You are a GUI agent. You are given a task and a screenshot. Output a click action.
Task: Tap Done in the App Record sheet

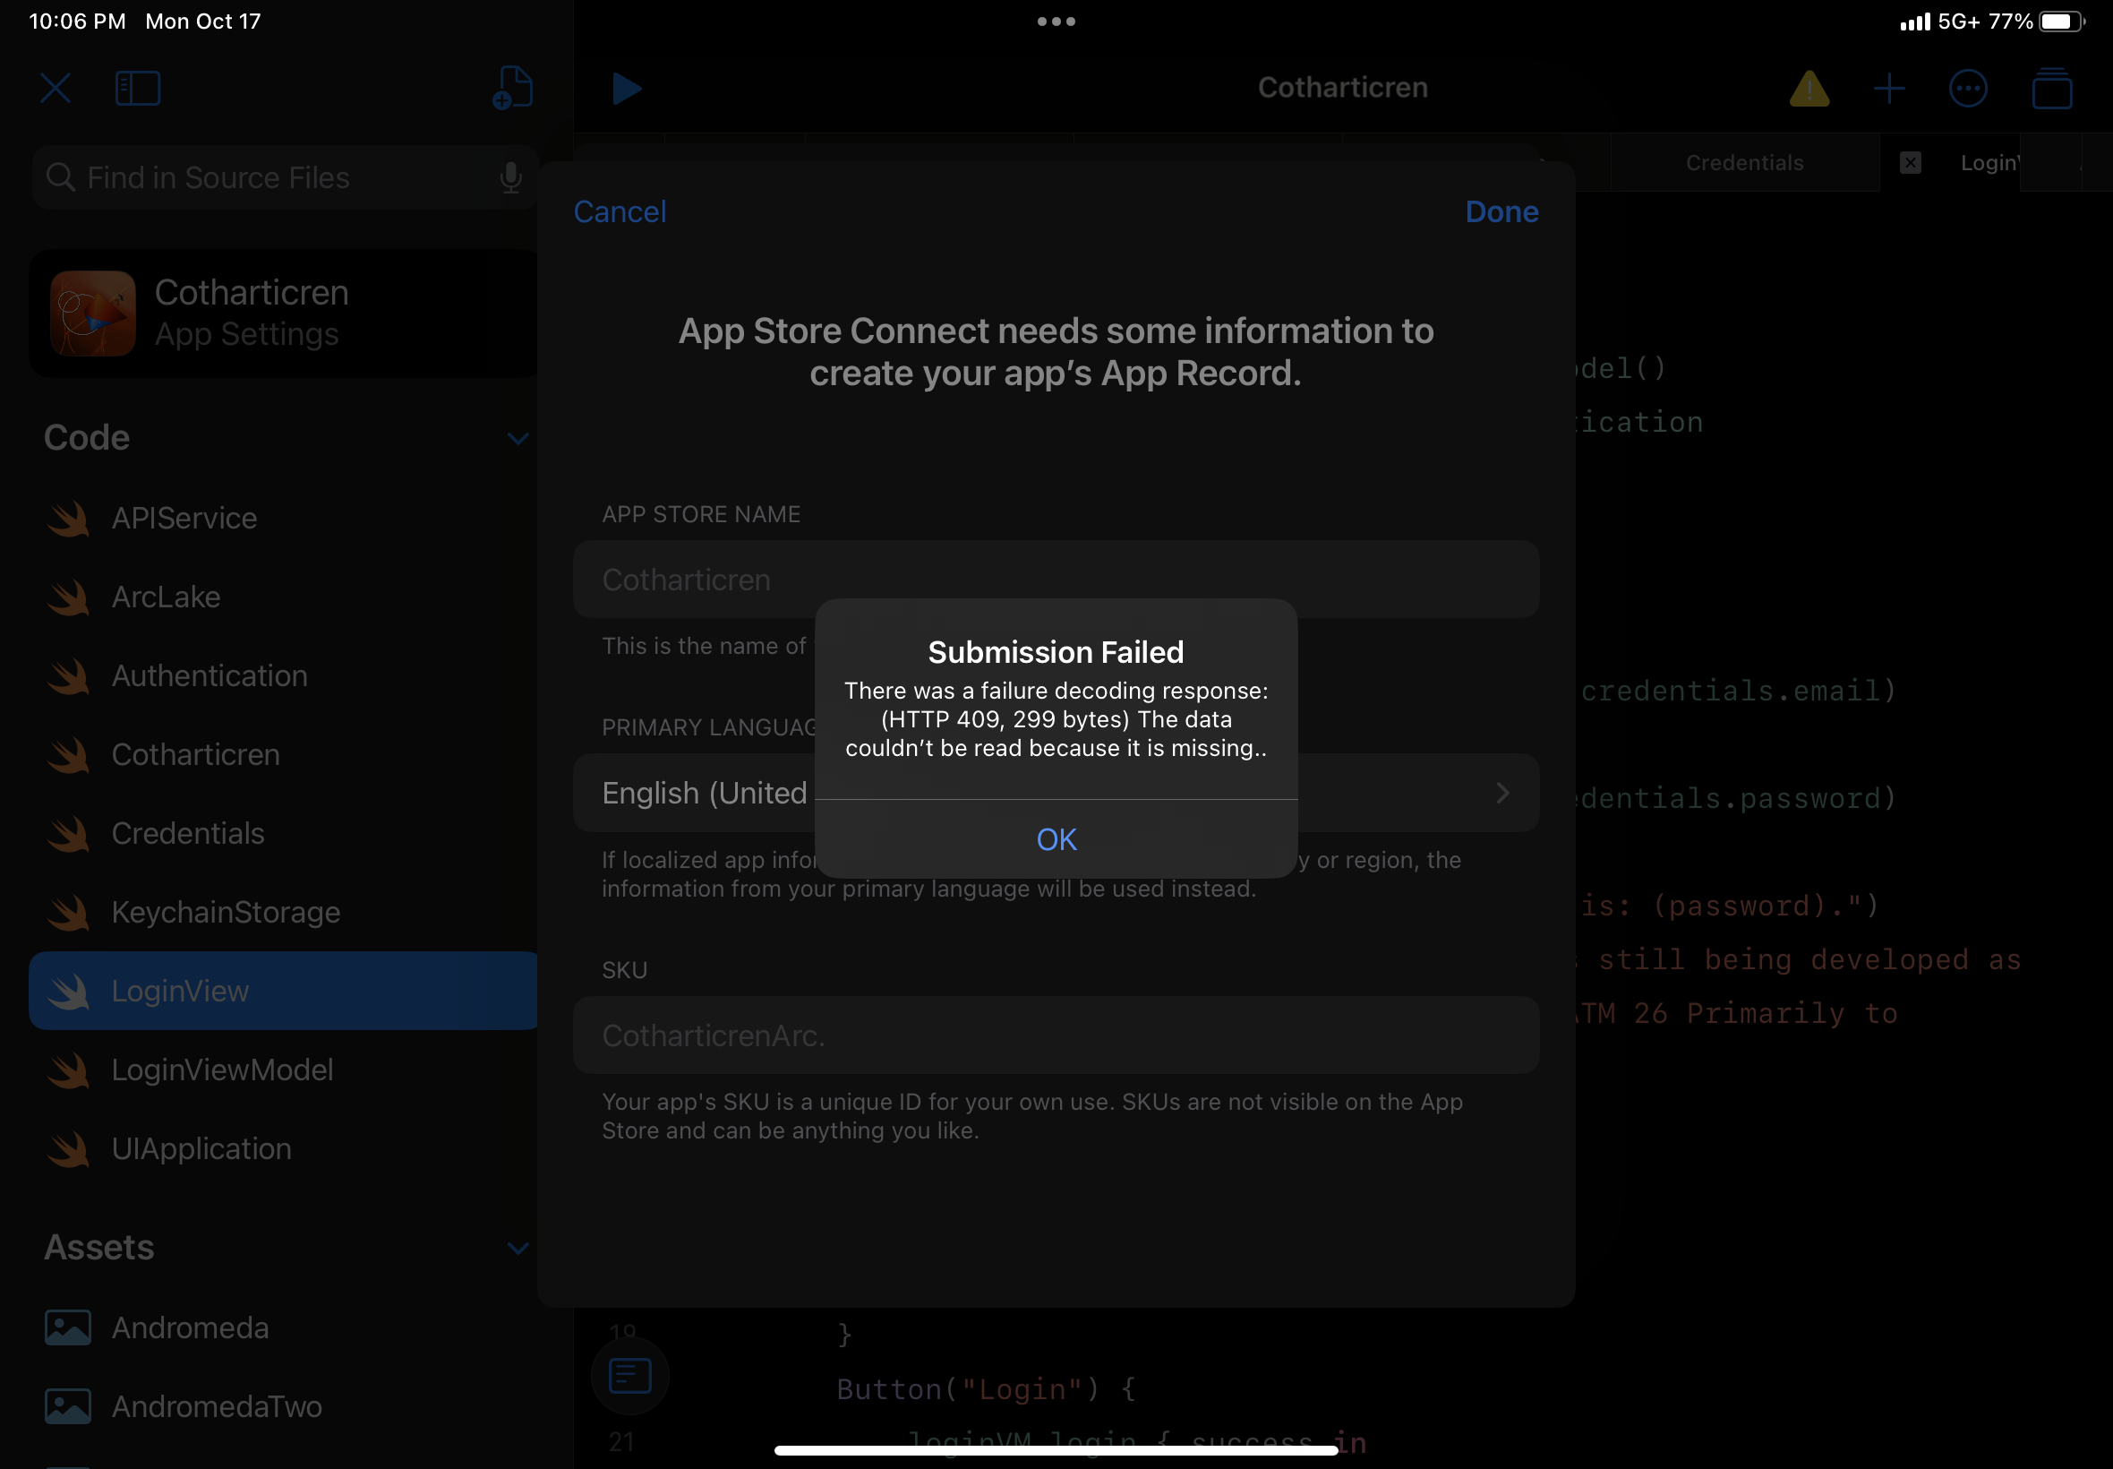[x=1501, y=211]
